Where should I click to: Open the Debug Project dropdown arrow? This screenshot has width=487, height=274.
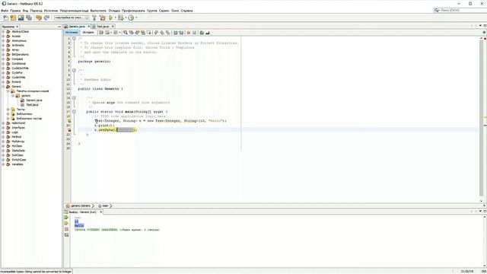pyautogui.click(x=126, y=18)
